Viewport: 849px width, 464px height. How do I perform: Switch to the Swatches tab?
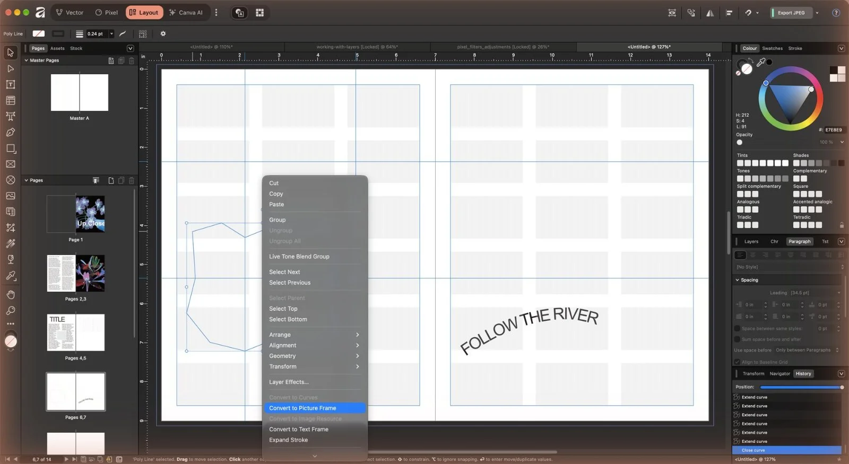pyautogui.click(x=772, y=48)
